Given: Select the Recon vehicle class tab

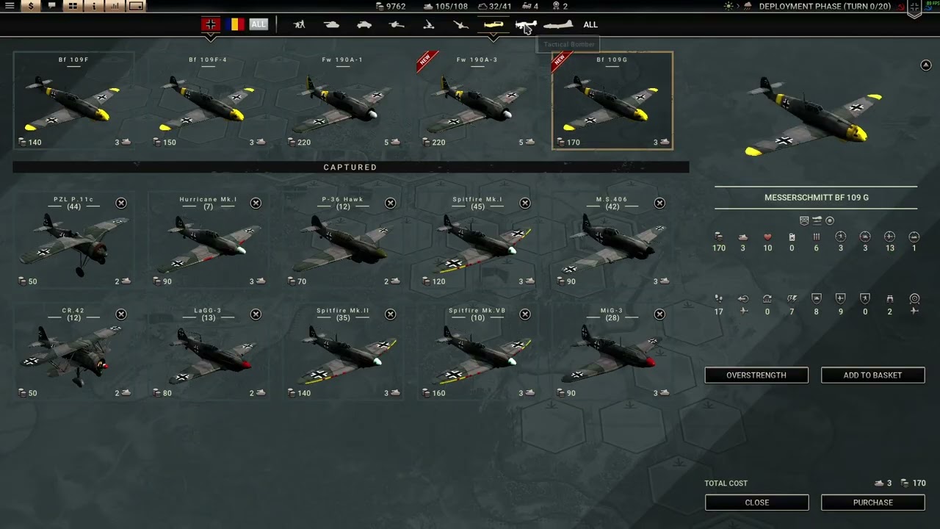Looking at the screenshot, I should (x=364, y=24).
